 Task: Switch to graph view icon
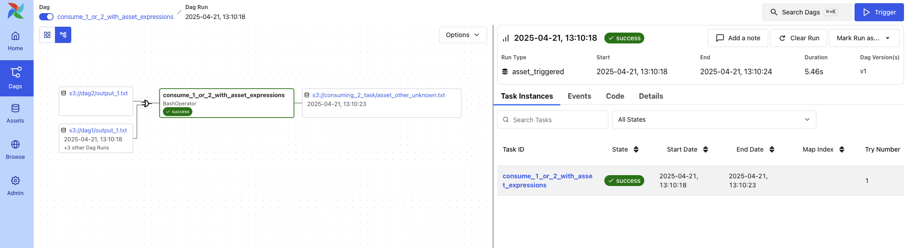point(63,35)
